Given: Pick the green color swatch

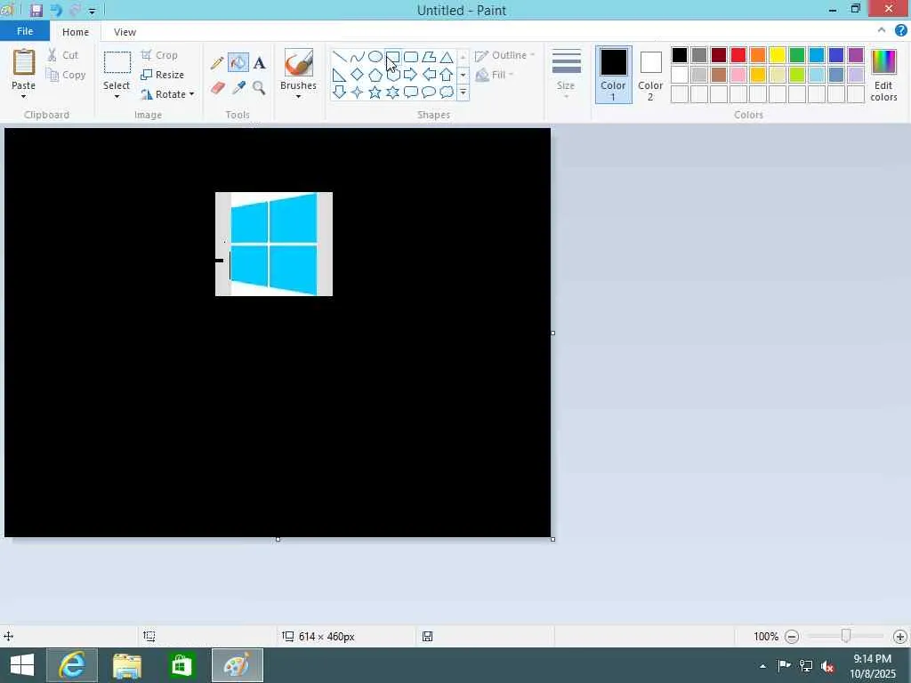Looking at the screenshot, I should (797, 55).
